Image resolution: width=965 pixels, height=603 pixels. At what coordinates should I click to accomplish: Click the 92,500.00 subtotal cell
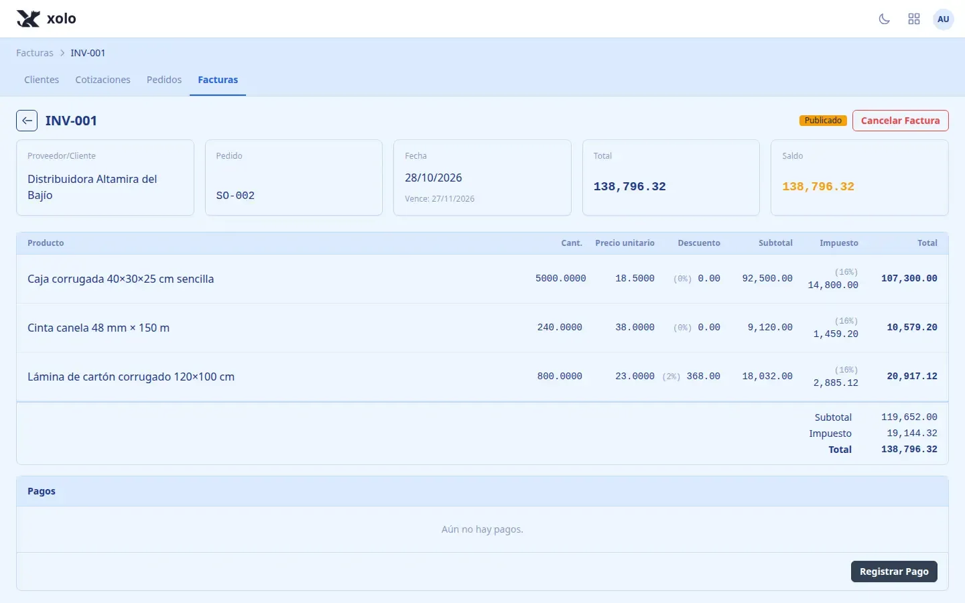[x=767, y=278]
